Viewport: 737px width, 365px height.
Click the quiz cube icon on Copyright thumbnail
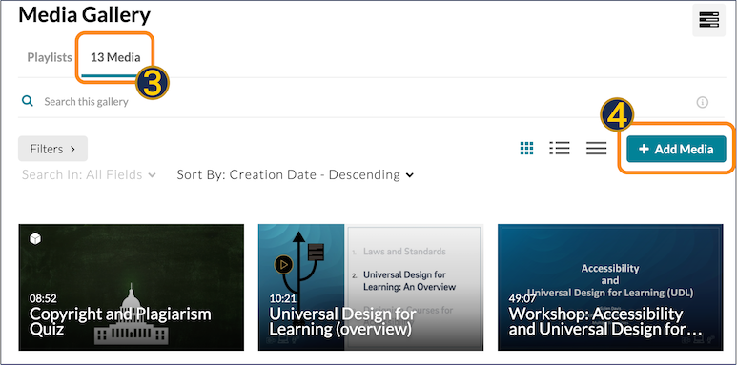tap(35, 239)
